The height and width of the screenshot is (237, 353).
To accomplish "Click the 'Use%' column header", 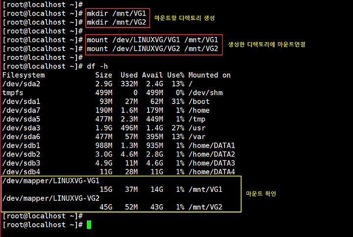I will tap(176, 75).
